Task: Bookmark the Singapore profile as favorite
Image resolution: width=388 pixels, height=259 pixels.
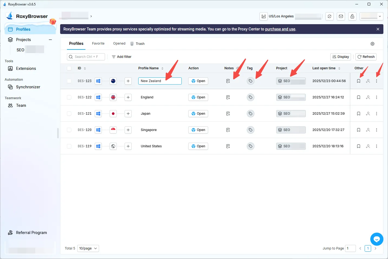Action: (x=358, y=130)
